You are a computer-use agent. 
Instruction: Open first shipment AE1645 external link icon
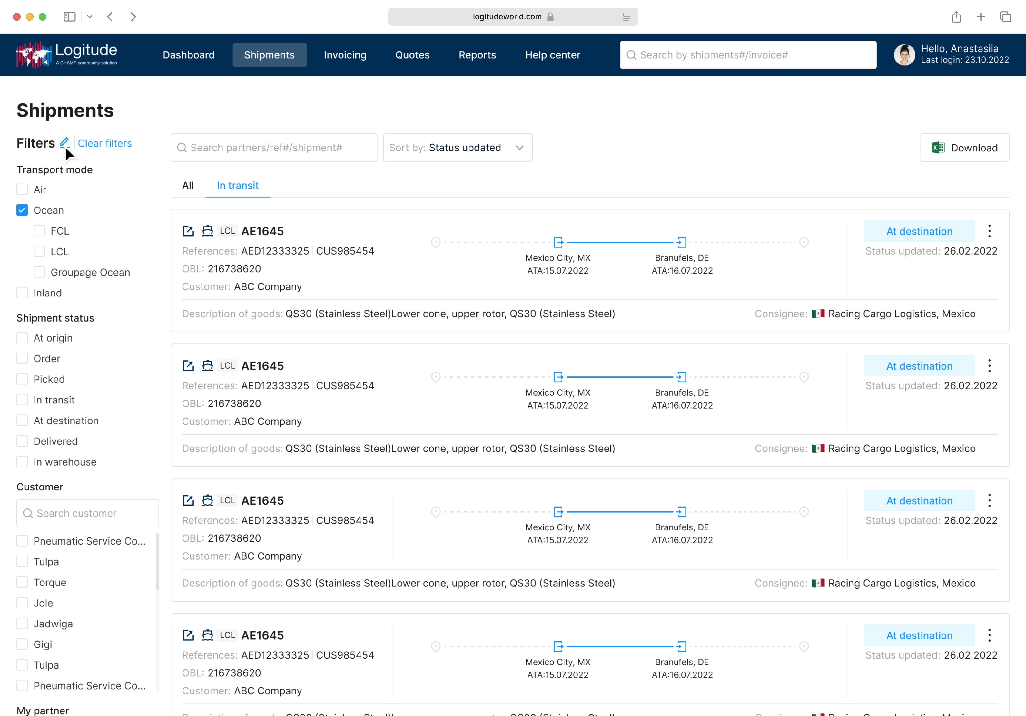pos(188,231)
